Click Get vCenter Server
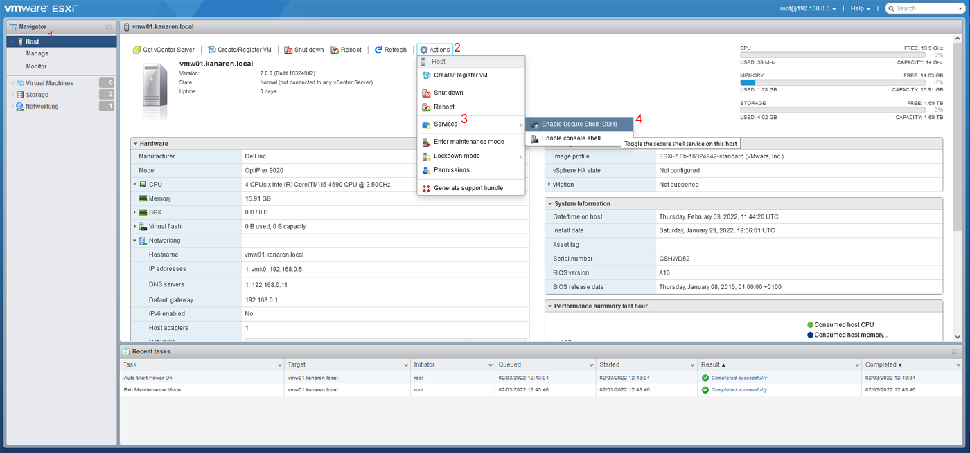This screenshot has width=970, height=453. [164, 49]
